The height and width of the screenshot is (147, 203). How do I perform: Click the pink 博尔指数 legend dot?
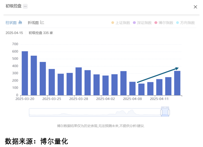[156, 23]
